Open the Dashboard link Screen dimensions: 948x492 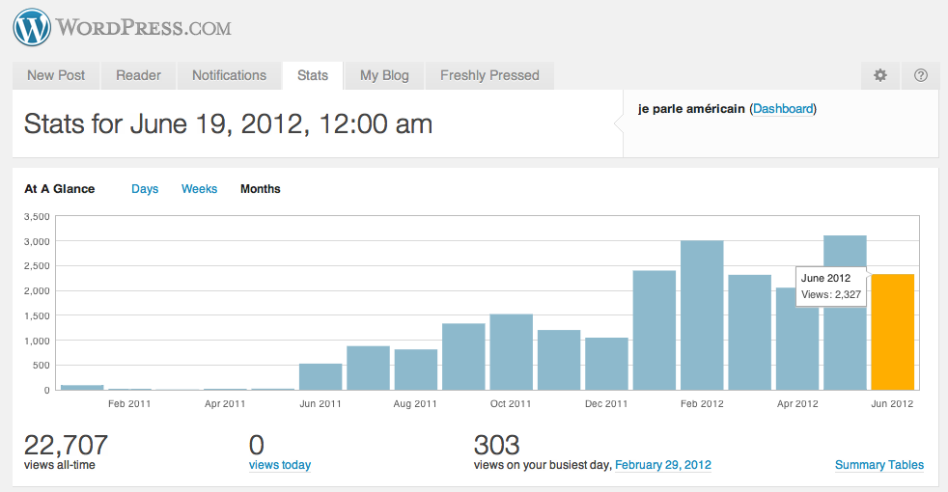pos(783,109)
